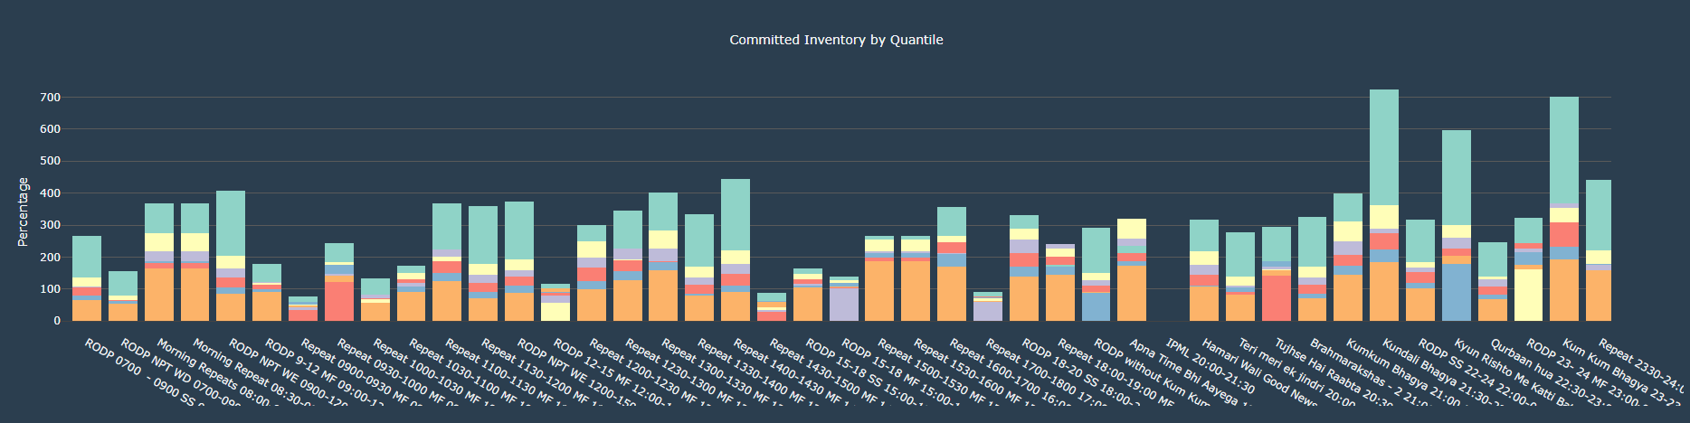Click the pale yellow base of RODP 12-15 MF bar
This screenshot has height=423, width=1690.
[x=555, y=312]
